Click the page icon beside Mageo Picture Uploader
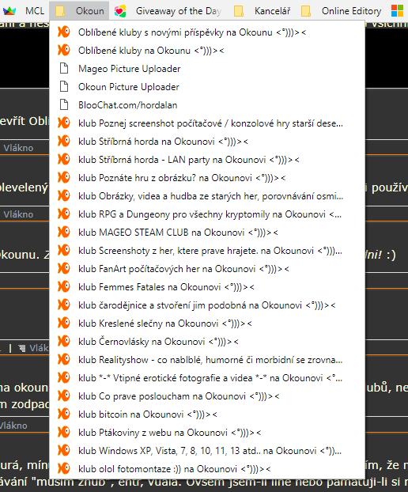The image size is (408, 492). [64, 68]
